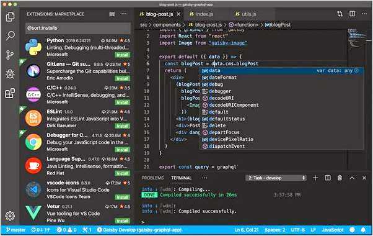The image size is (373, 236).
Task: Open changes compare icon in editor toolbar
Action: tap(340, 14)
